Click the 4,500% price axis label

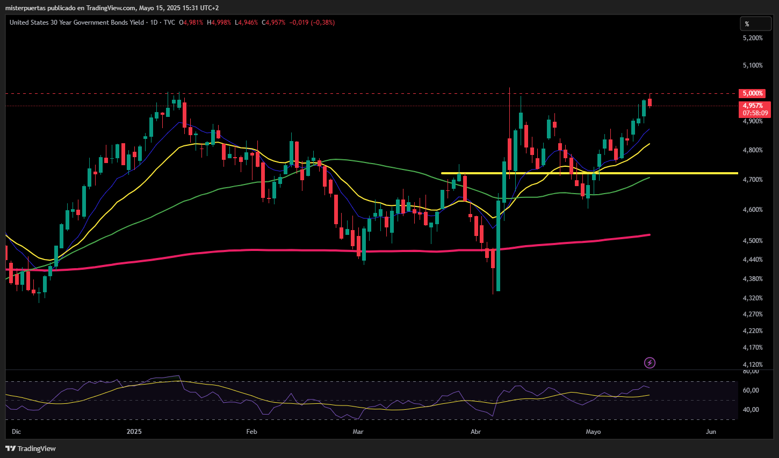pos(753,241)
